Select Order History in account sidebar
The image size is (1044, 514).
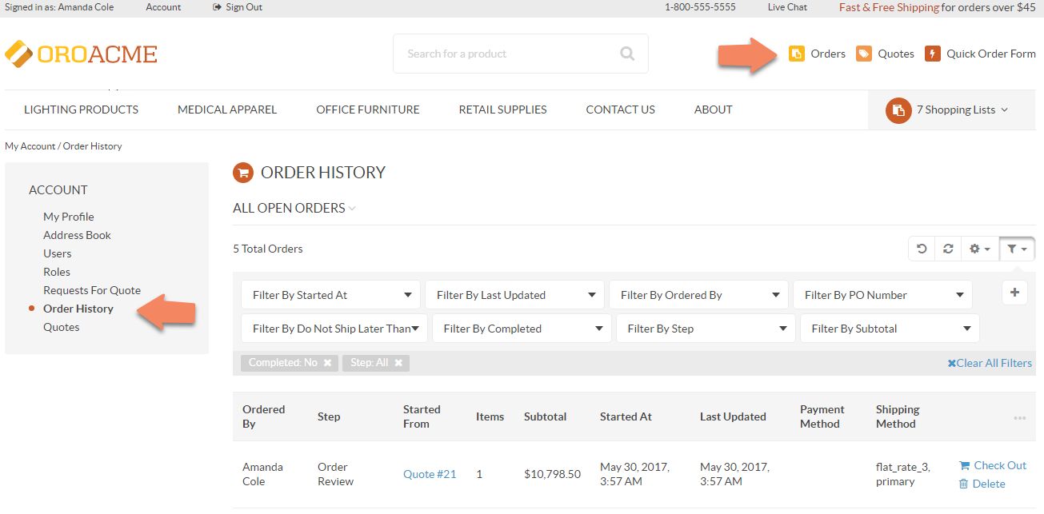pos(78,309)
